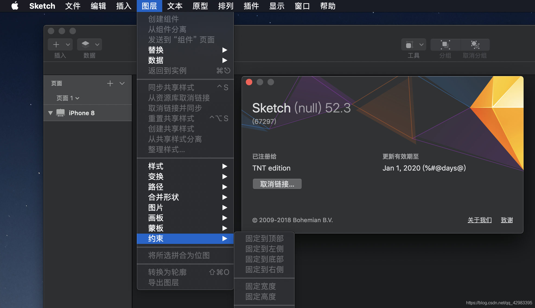This screenshot has width=535, height=308.
Task: Open the 数据 submenu in layer menu
Action: click(x=185, y=60)
